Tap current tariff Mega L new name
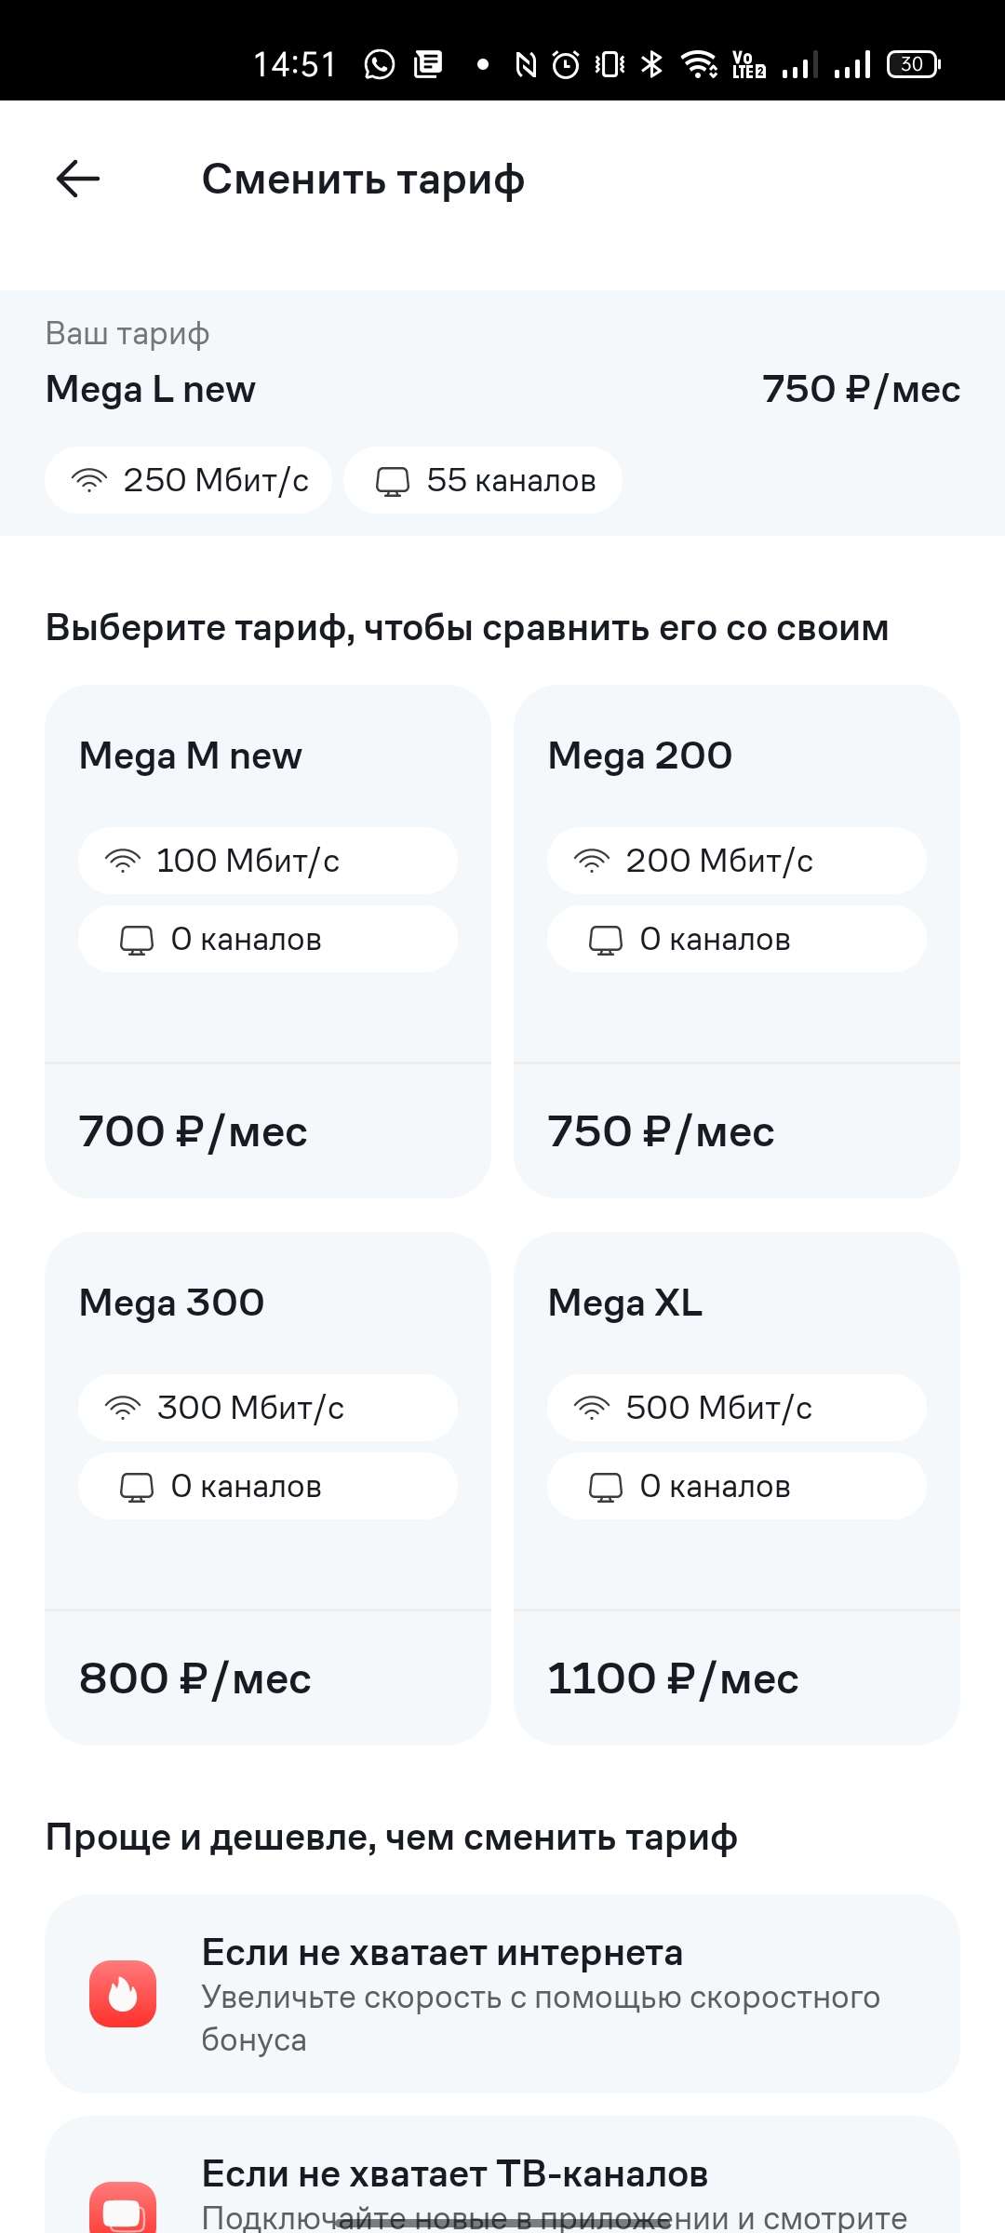Viewport: 1005px width, 2233px height. (151, 389)
